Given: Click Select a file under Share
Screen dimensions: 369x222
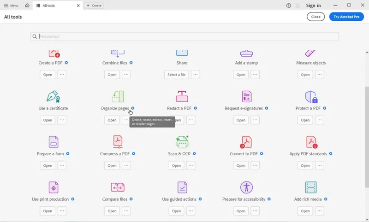Looking at the screenshot, I should pyautogui.click(x=177, y=75).
